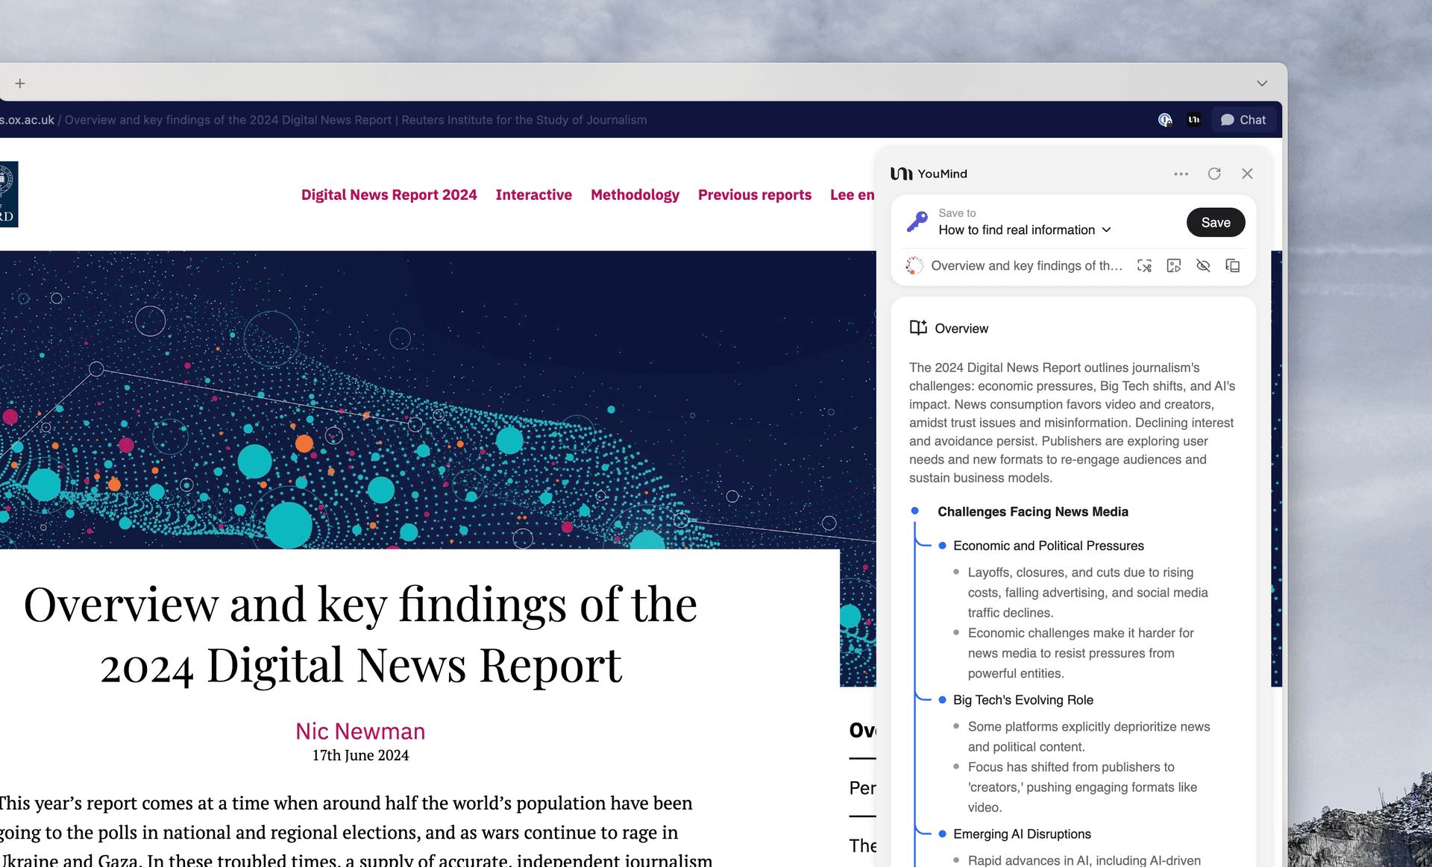The image size is (1432, 867).
Task: Click the YouMind extension icon in toolbar
Action: tap(1194, 120)
